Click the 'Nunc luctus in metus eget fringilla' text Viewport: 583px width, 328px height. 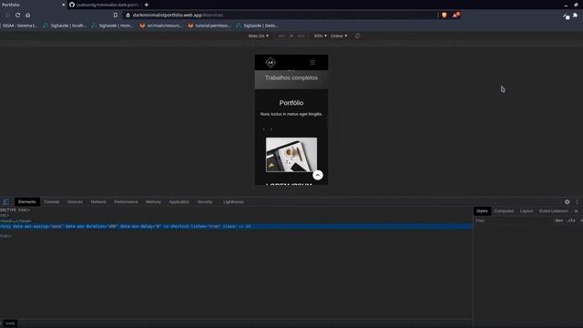point(291,114)
